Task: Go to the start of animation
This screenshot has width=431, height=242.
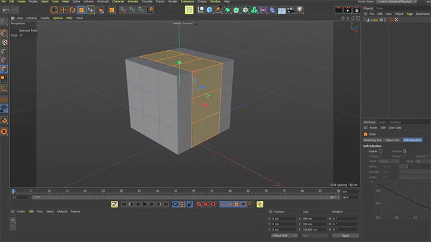Action: coord(124,204)
